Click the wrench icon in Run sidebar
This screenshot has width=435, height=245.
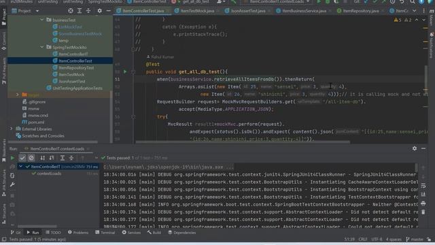[12, 184]
